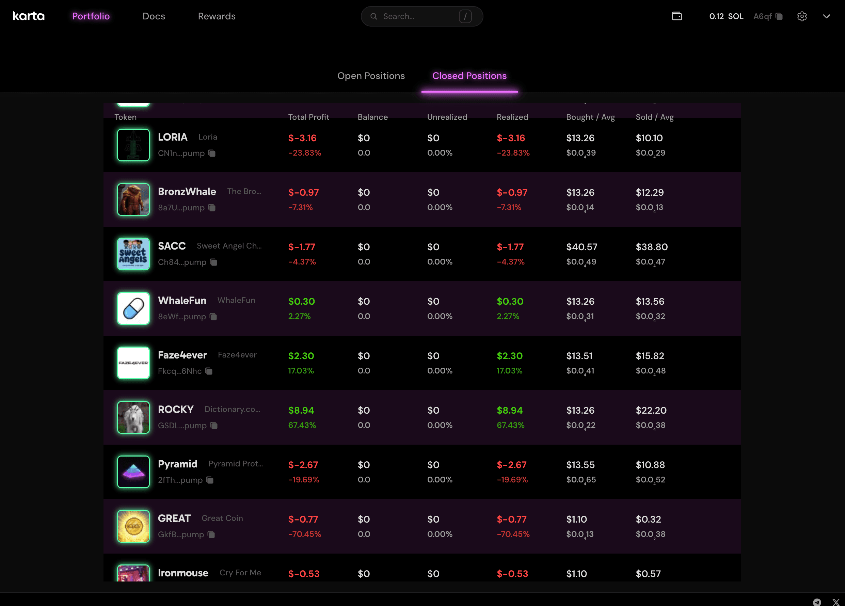Copy the LORIA token address

212,154
